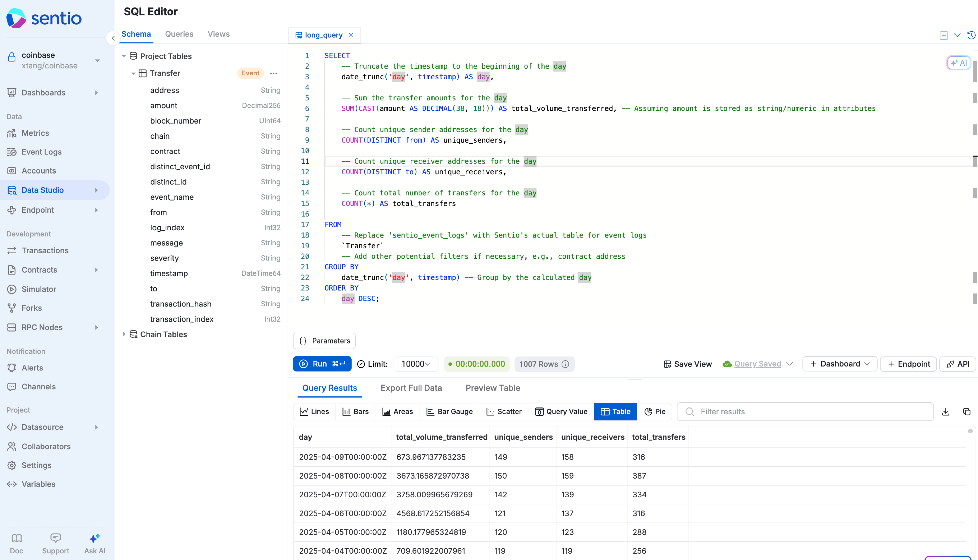This screenshot has height=560, width=978.
Task: Copy results to clipboard icon
Action: pos(966,412)
